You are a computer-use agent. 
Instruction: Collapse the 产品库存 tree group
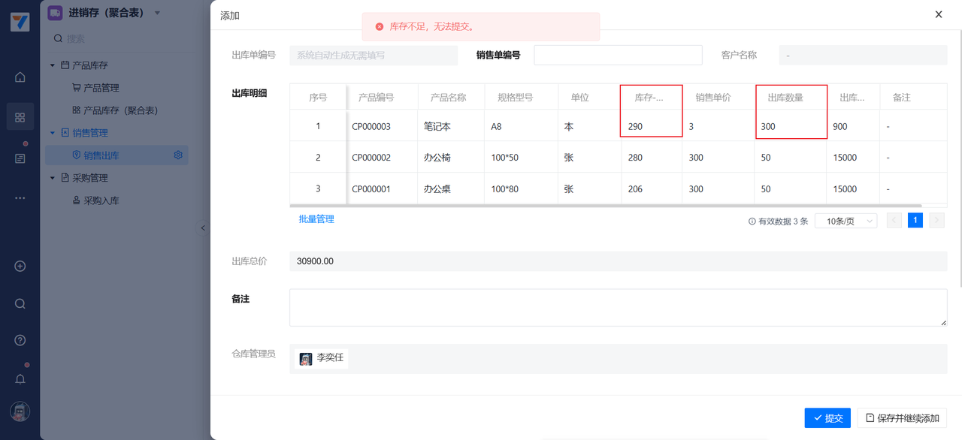[x=53, y=65]
